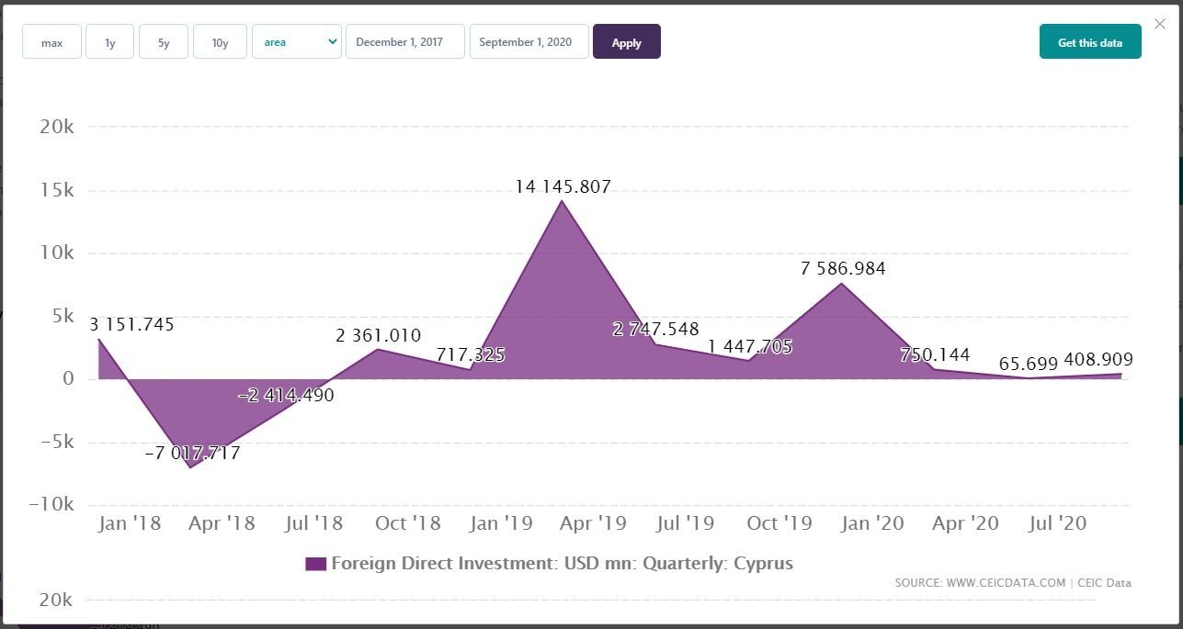
Task: Click the Jan '18 axis label
Action: pyautogui.click(x=130, y=523)
